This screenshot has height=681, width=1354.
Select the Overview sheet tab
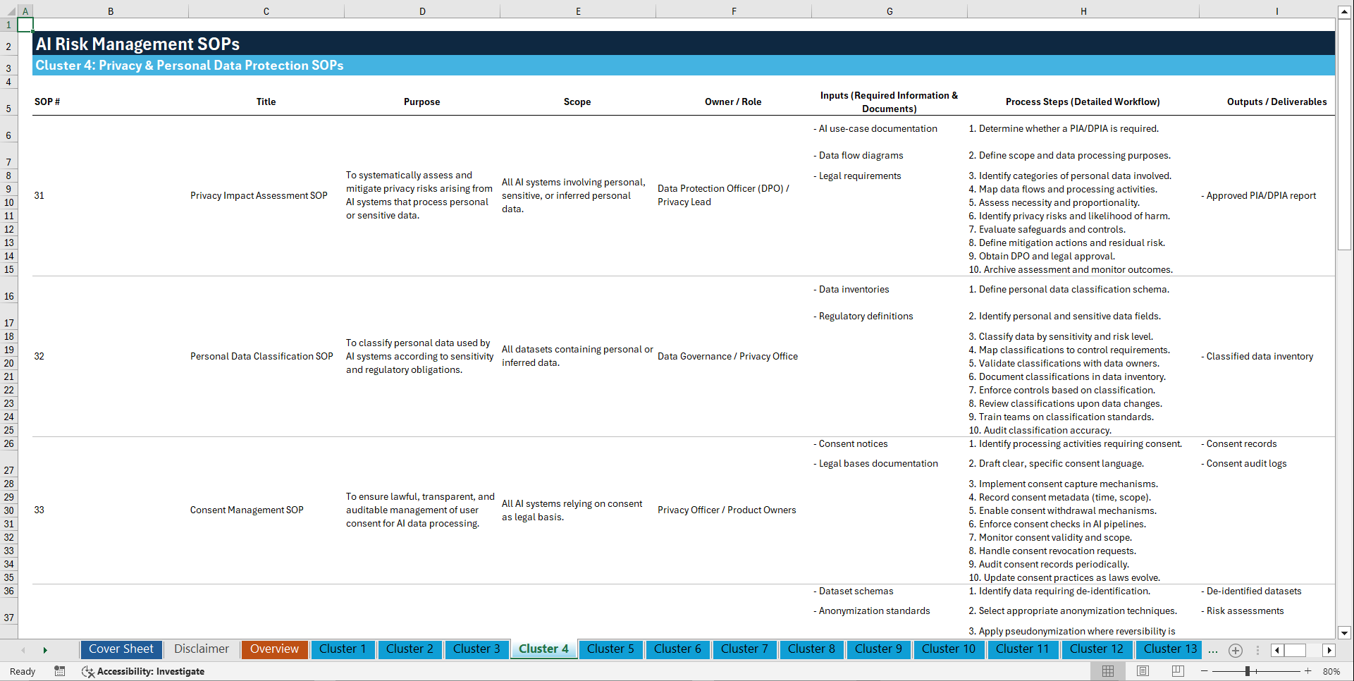tap(274, 649)
